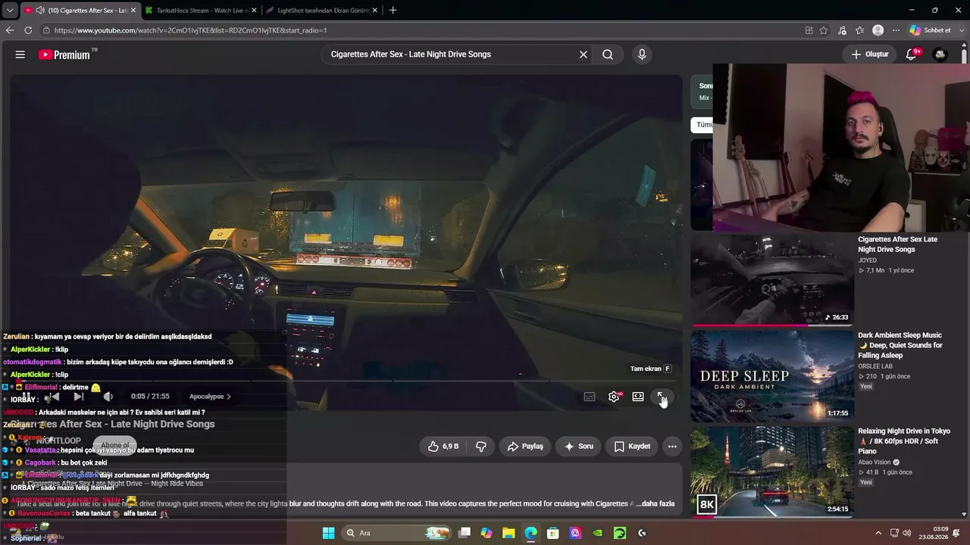This screenshot has height=545, width=970.
Task: Clear the YouTube search text
Action: [584, 54]
